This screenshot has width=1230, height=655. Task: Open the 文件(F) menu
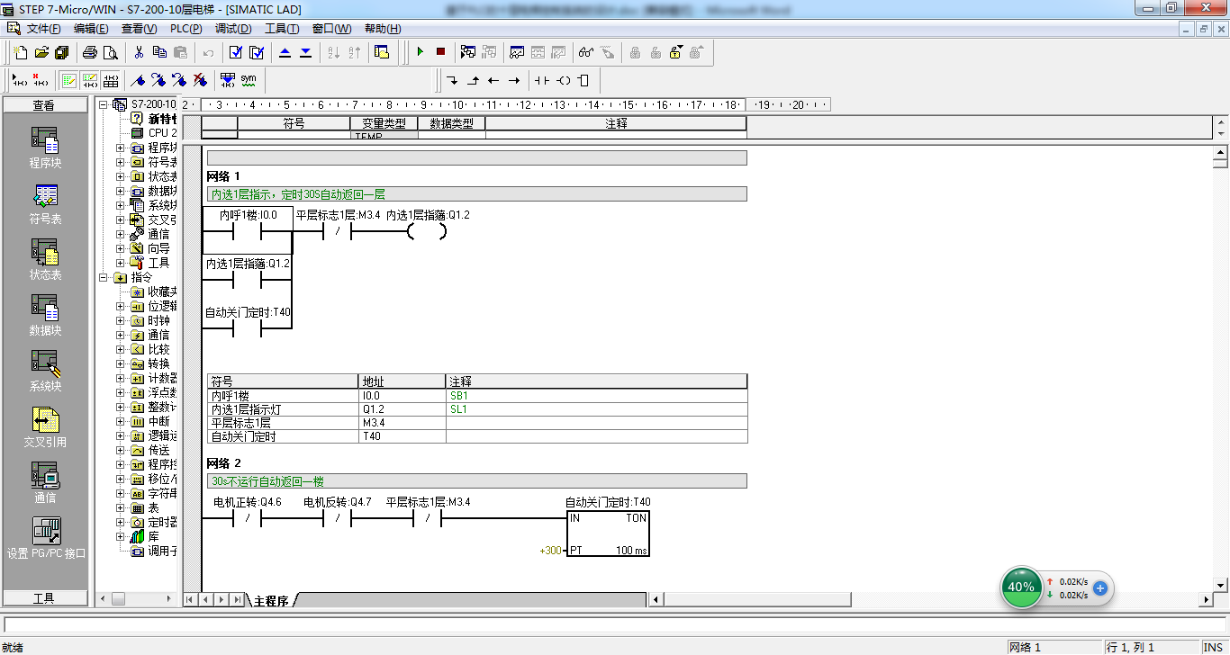point(43,29)
